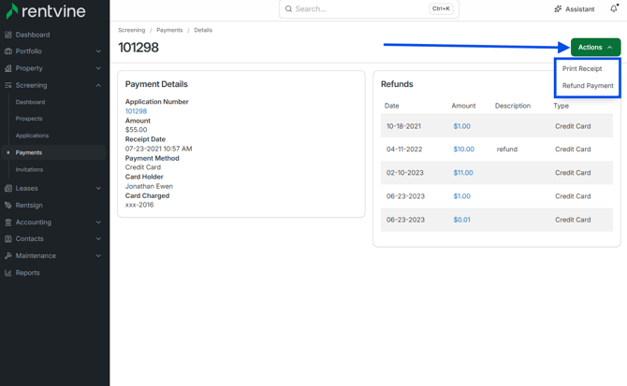This screenshot has height=386, width=627.
Task: Click the Details breadcrumb text
Action: 203,30
